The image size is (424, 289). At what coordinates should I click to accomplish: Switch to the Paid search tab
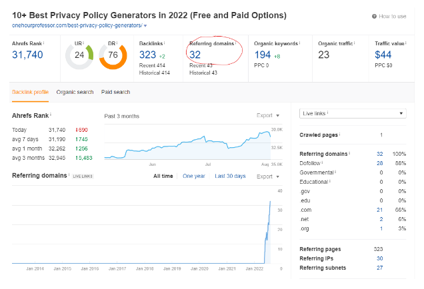116,92
